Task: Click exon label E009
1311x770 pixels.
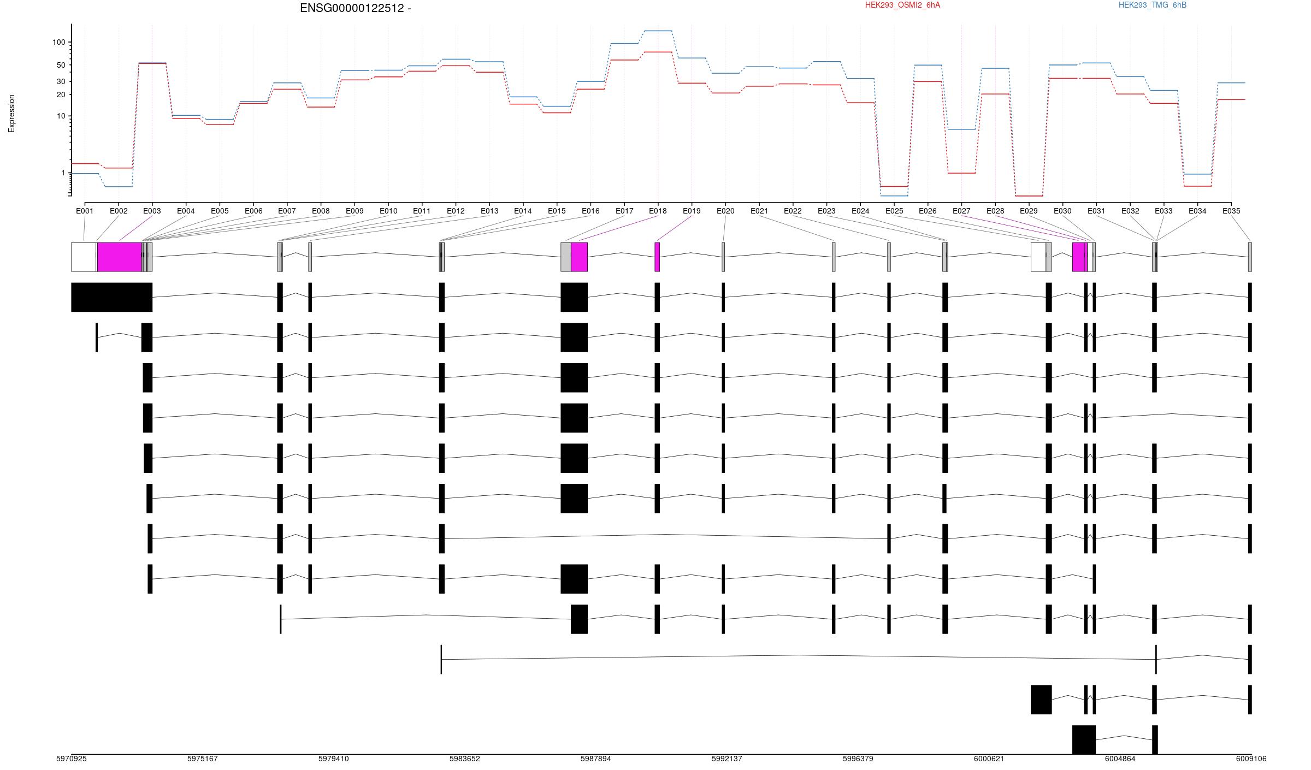Action: [x=355, y=211]
